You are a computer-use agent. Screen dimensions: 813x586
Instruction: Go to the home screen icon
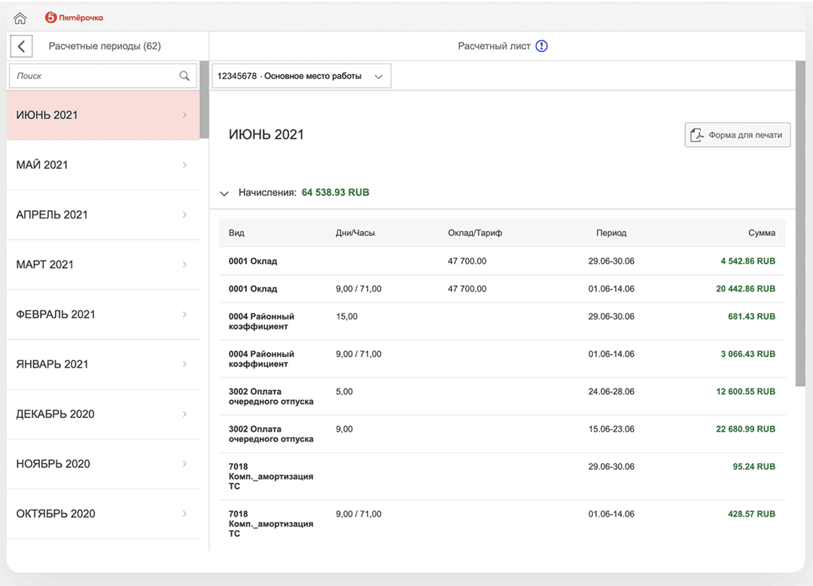20,18
